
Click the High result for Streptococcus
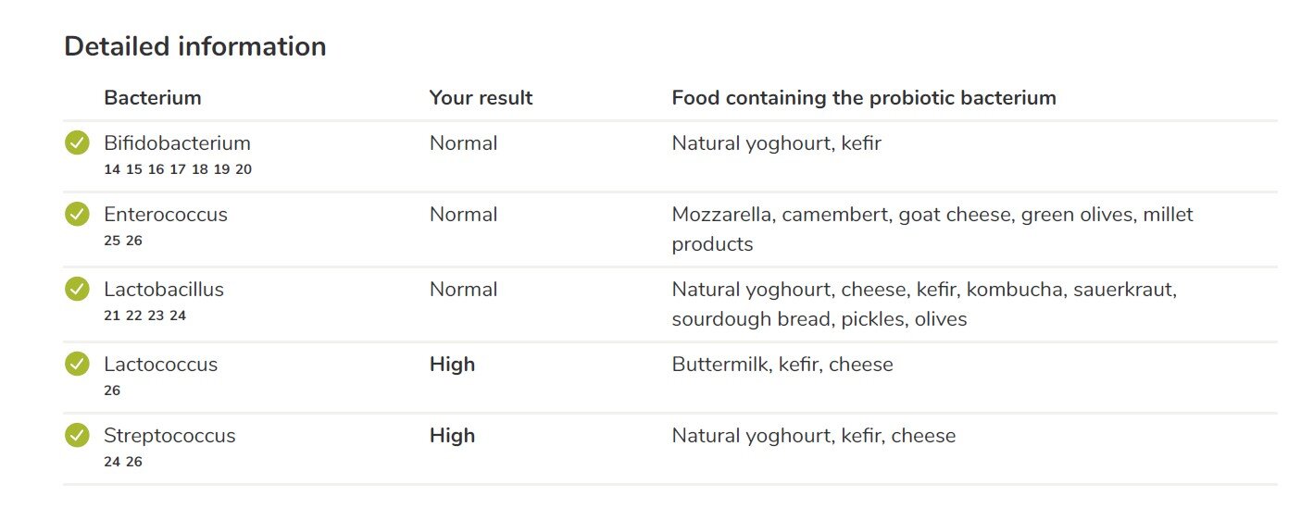452,436
